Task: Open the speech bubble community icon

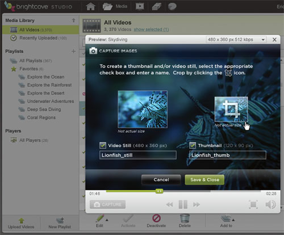Action: (172, 7)
